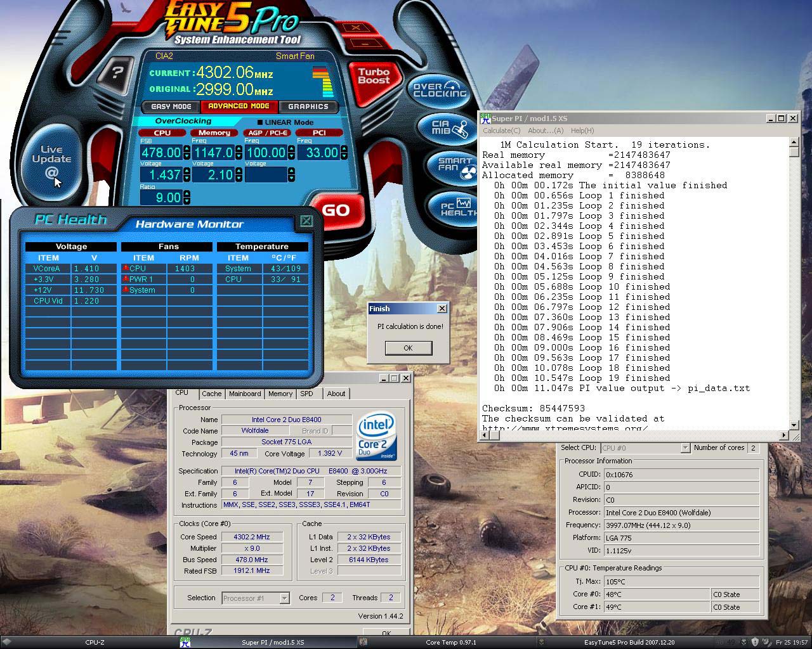This screenshot has height=649, width=812.
Task: Close the PC Health Hardware Monitor window
Action: (306, 221)
